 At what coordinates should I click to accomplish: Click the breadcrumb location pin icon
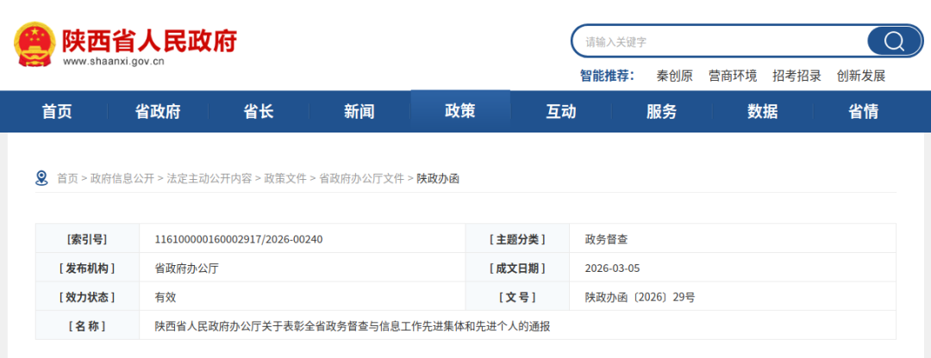(41, 178)
